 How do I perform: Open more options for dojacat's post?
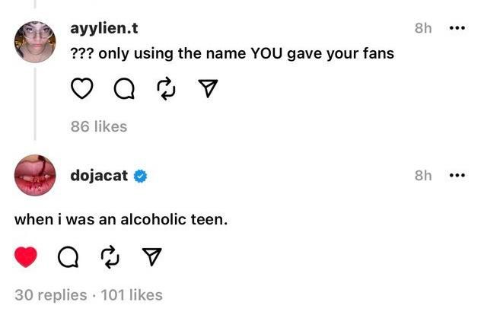click(x=457, y=176)
